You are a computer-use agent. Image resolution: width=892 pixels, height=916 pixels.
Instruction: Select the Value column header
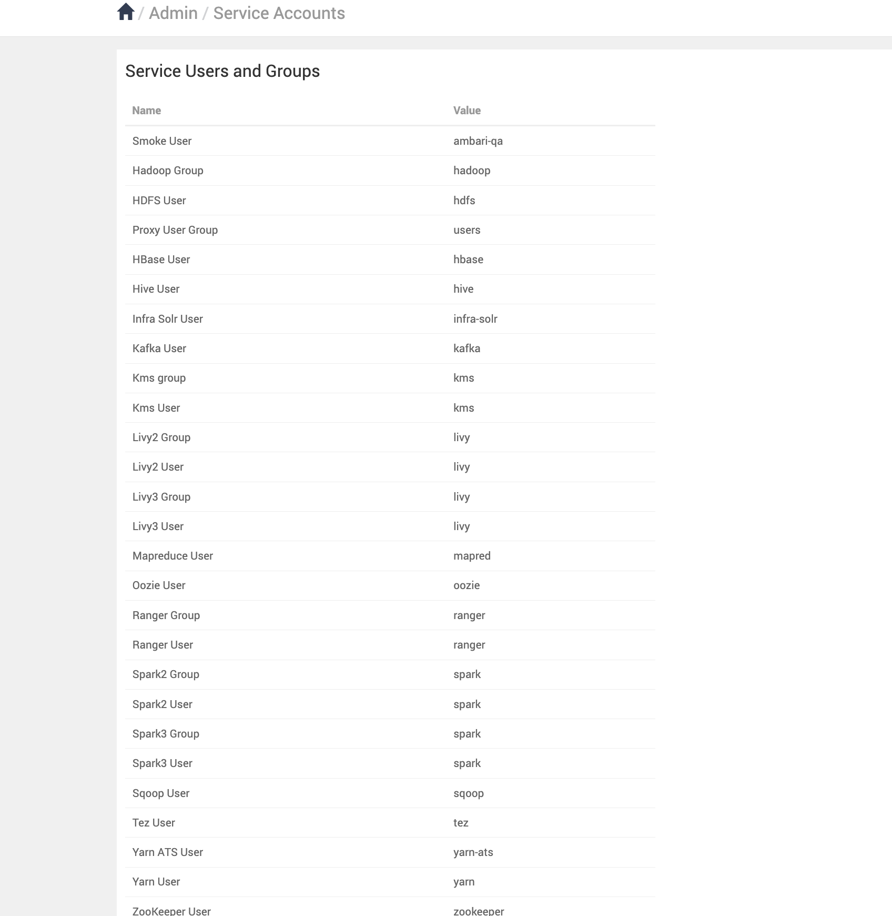pyautogui.click(x=467, y=111)
